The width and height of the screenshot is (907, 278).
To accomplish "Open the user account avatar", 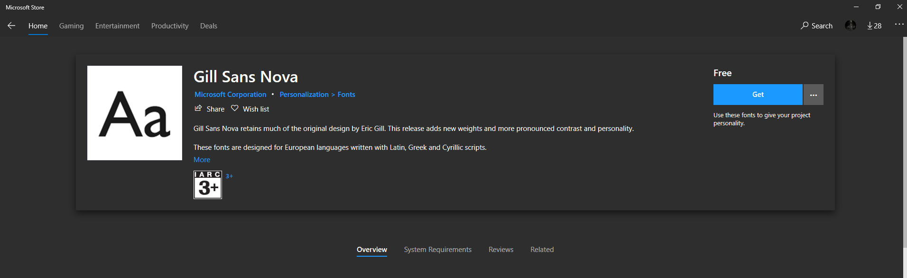I will (x=850, y=26).
